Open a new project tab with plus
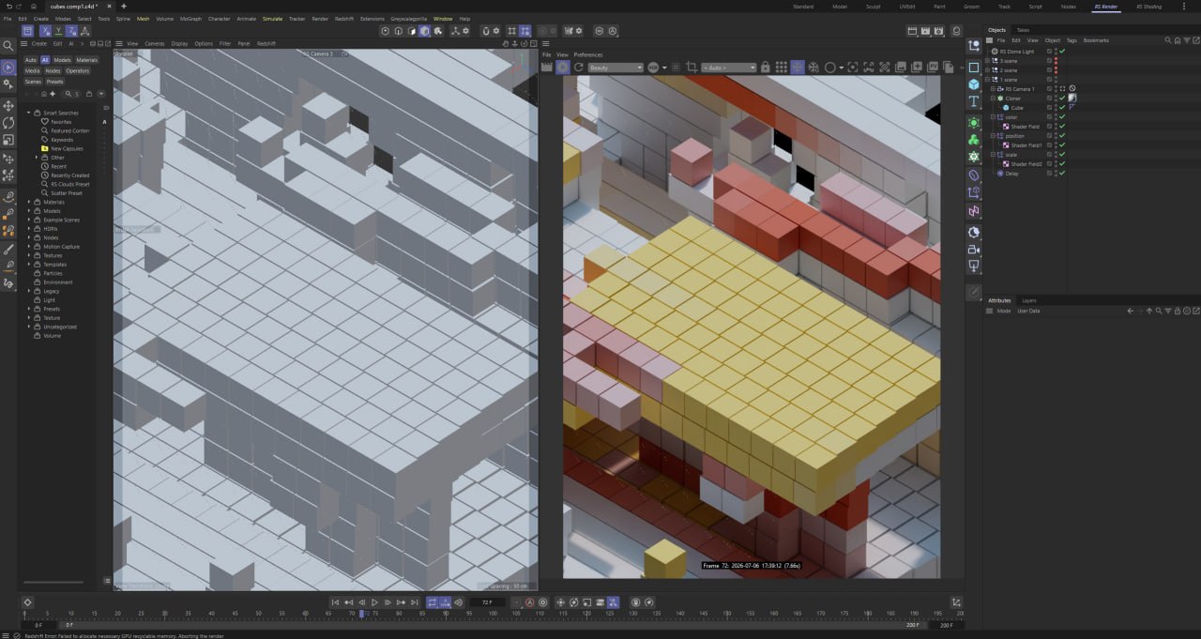The width and height of the screenshot is (1201, 639). point(123,6)
